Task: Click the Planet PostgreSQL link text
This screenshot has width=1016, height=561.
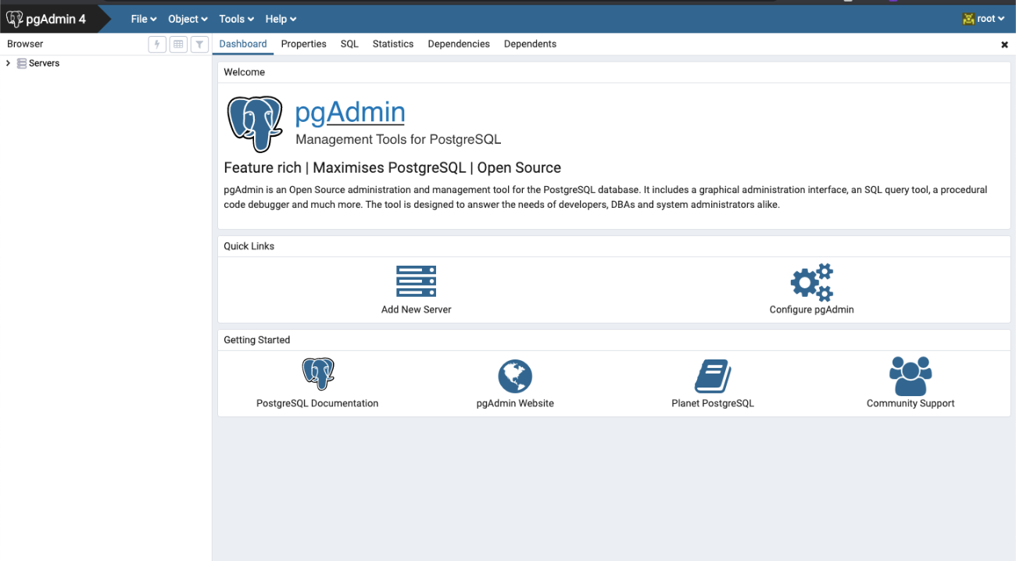Action: [x=713, y=403]
